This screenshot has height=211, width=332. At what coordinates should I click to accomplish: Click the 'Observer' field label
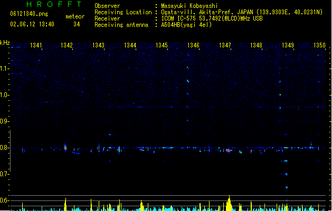[107, 6]
